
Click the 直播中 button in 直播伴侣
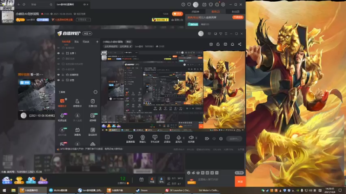pyautogui.click(x=234, y=139)
